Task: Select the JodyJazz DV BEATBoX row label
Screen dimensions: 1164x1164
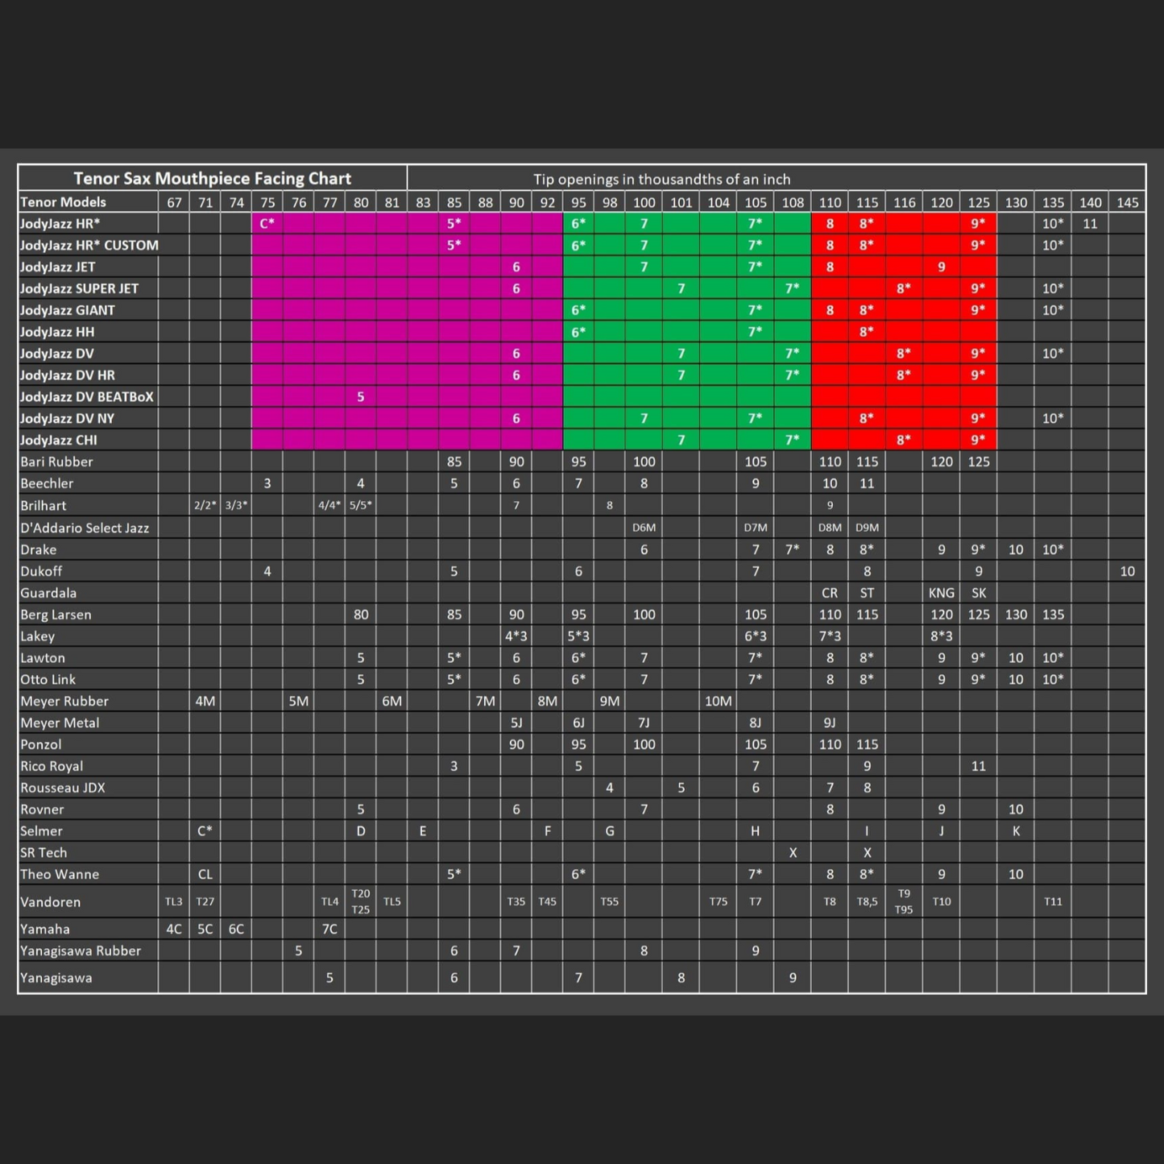Action: [x=87, y=396]
